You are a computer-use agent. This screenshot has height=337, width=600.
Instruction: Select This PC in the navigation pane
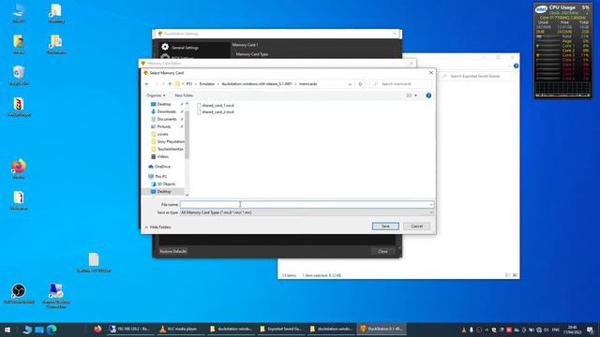(x=160, y=177)
